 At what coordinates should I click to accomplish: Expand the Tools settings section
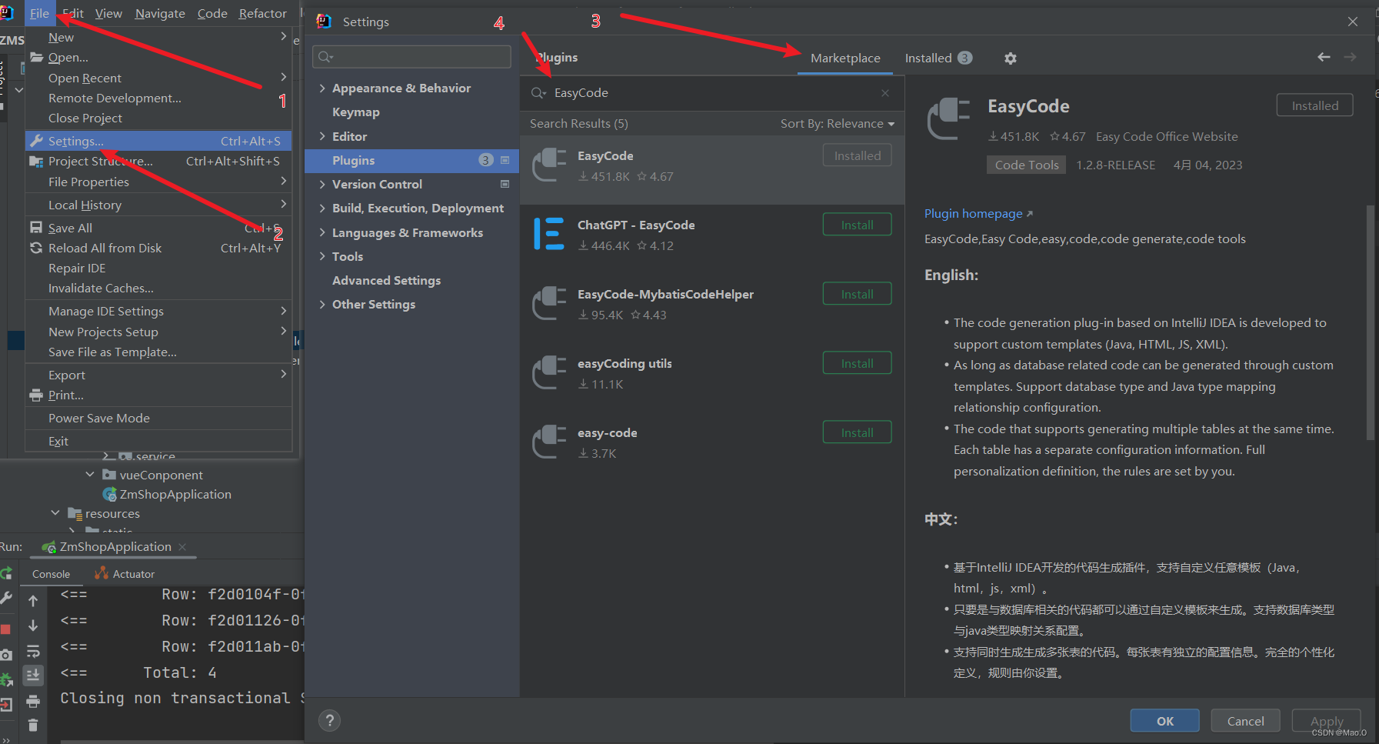coord(322,256)
